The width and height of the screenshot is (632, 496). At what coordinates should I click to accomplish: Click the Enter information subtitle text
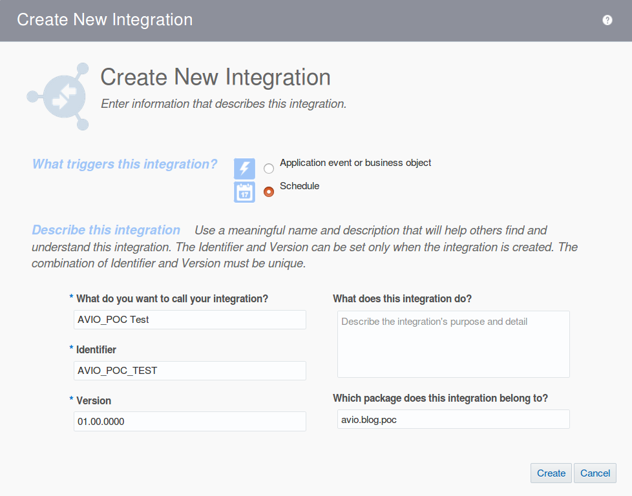[x=223, y=103]
